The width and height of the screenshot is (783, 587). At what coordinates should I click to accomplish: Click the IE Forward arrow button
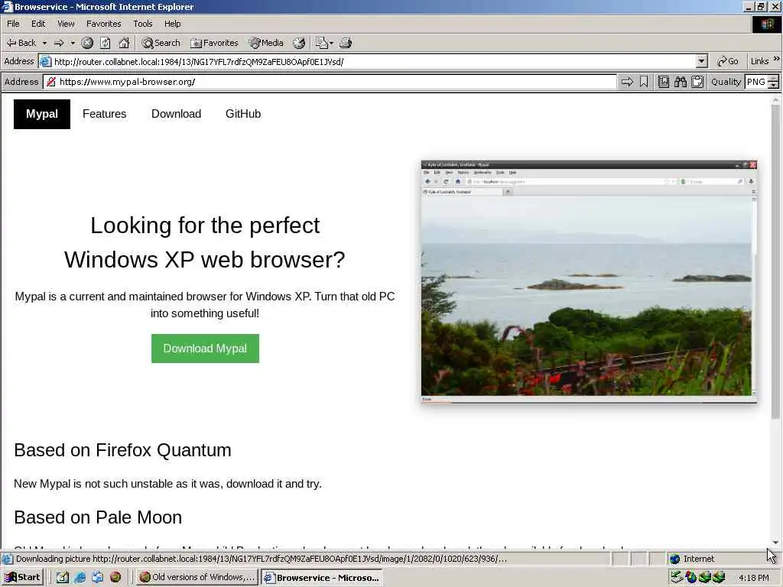click(x=59, y=43)
